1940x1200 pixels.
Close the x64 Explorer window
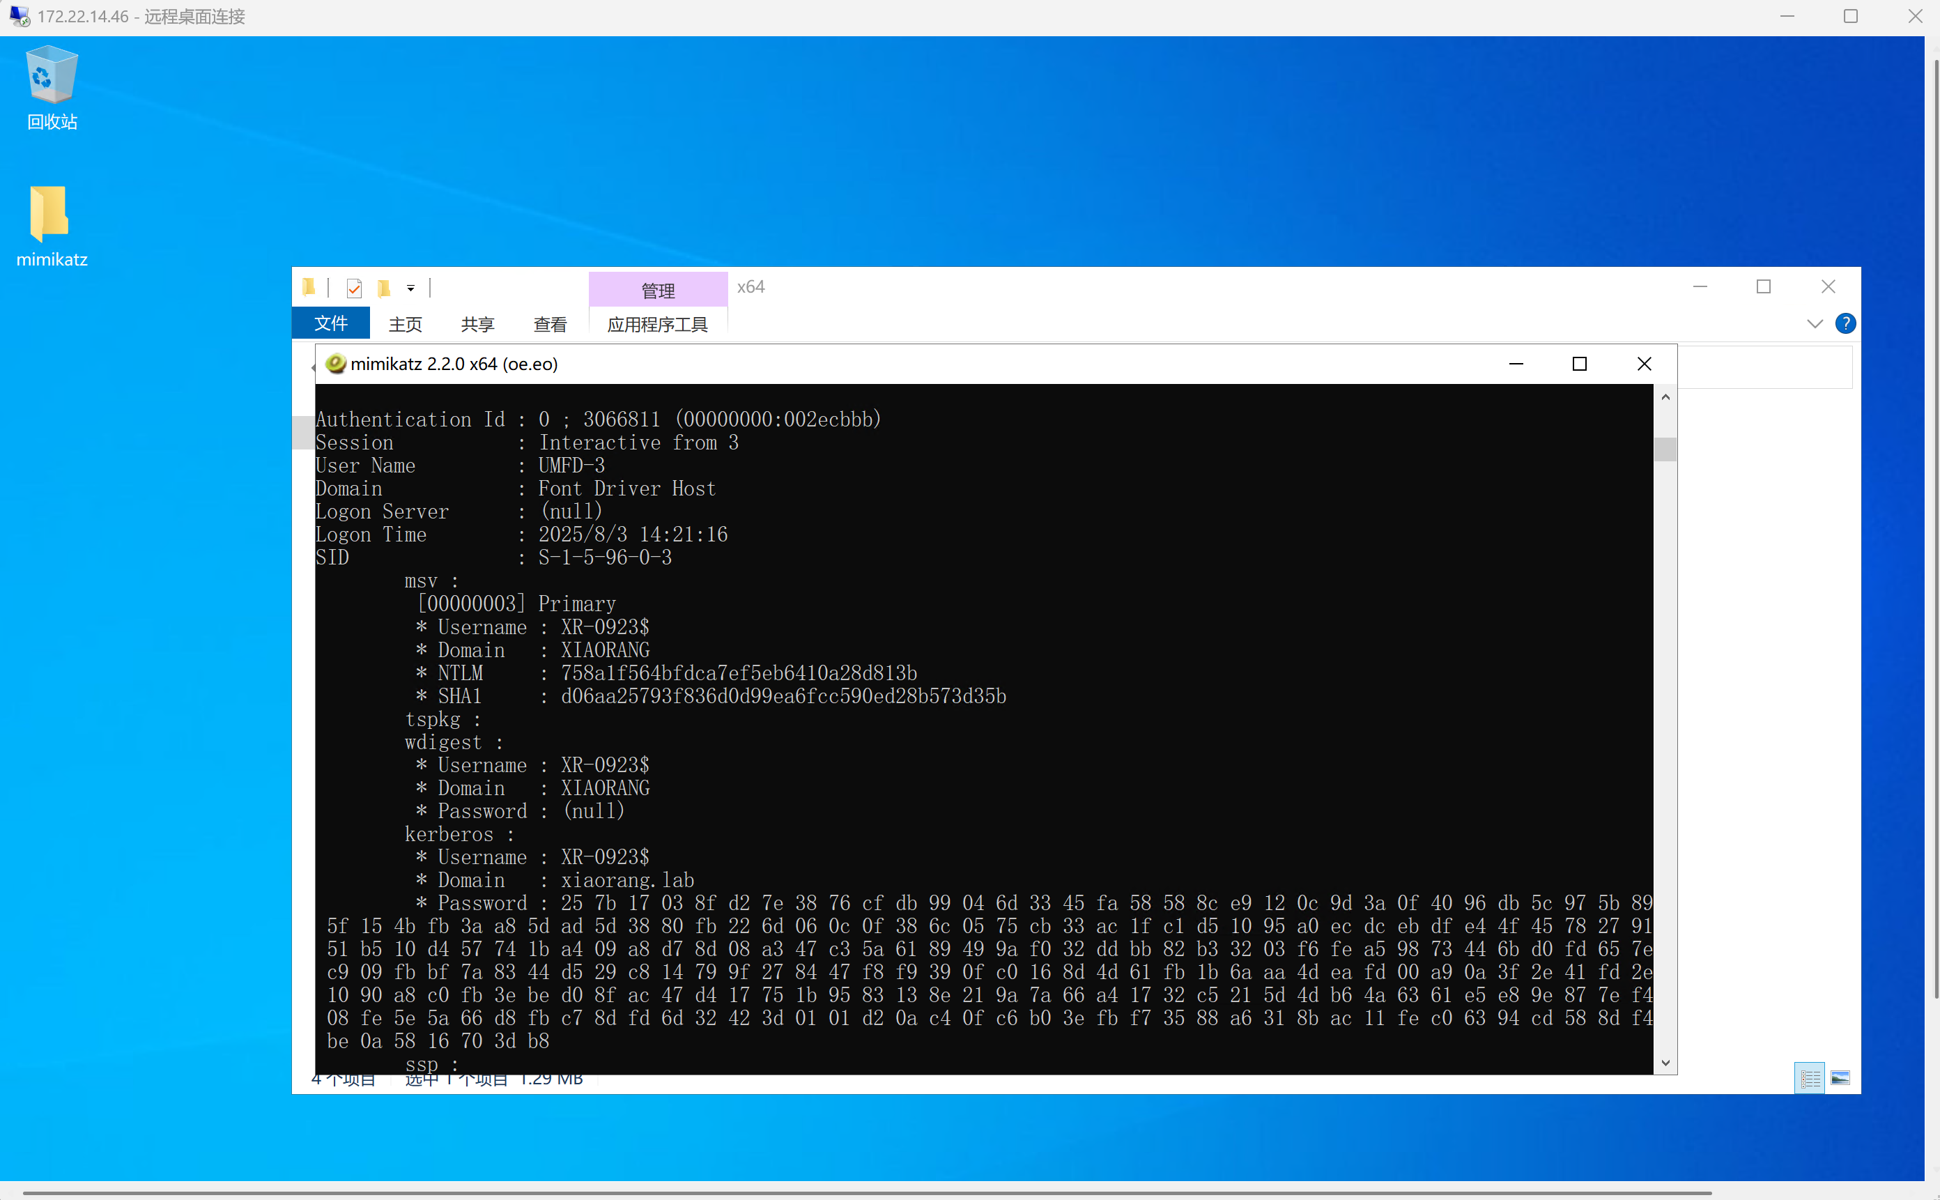[x=1828, y=286]
